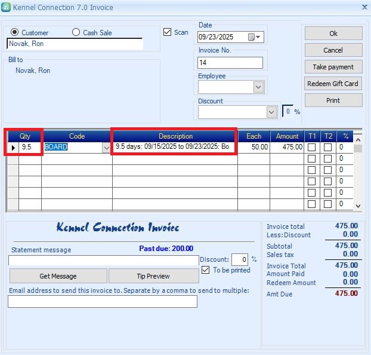Click the % column header
The image size is (371, 355).
345,136
